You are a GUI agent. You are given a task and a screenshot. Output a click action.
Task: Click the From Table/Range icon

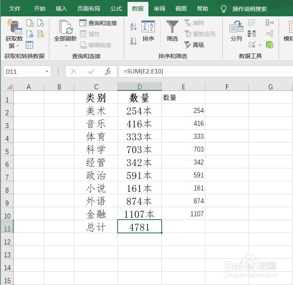(x=30, y=45)
